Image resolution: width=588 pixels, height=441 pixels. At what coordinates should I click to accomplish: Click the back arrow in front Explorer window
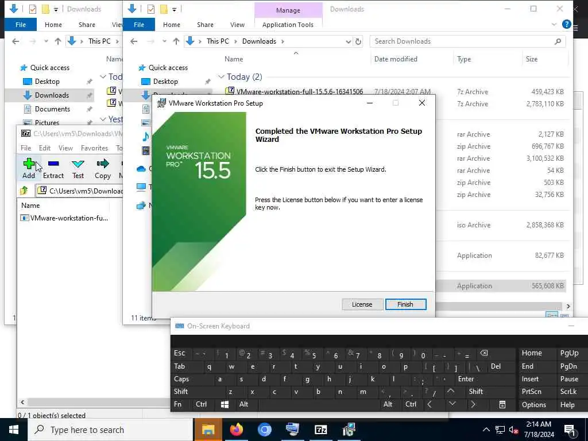[x=134, y=41]
